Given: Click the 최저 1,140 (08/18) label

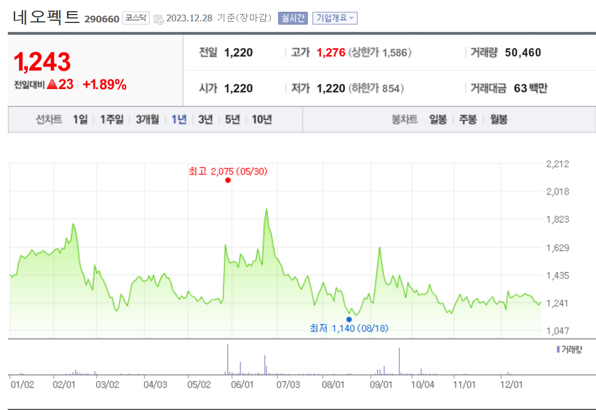Looking at the screenshot, I should tap(349, 328).
